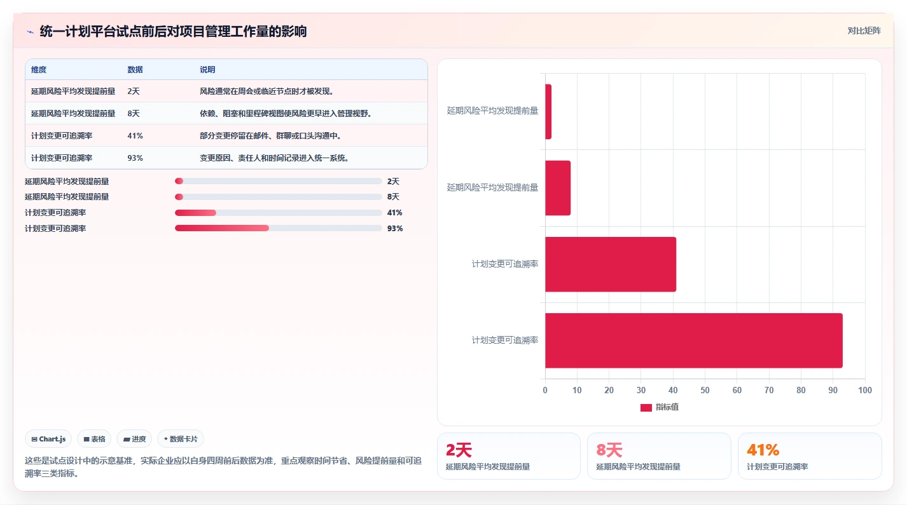Viewport: 907px width, 505px height.
Task: Select the Chart.js chip
Action: click(x=48, y=439)
